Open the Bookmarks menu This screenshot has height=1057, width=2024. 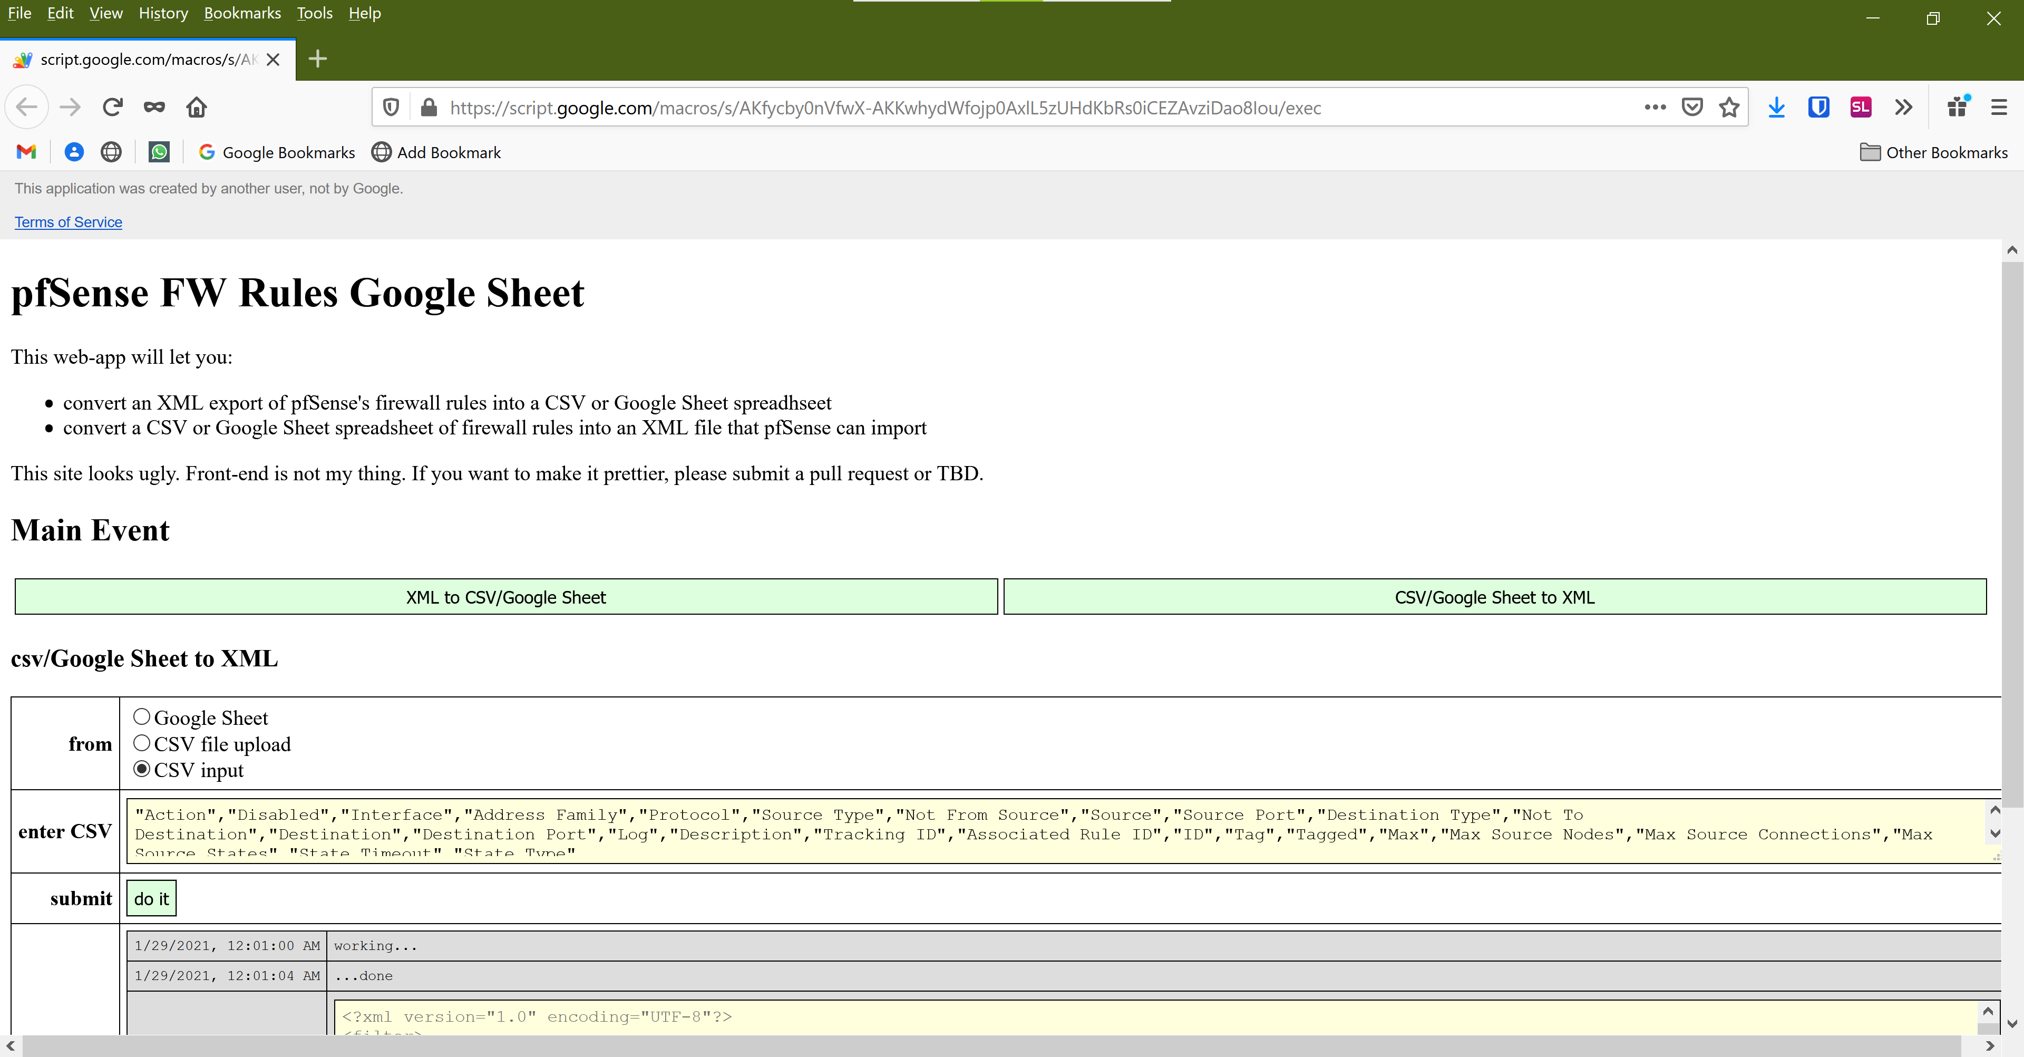[242, 13]
